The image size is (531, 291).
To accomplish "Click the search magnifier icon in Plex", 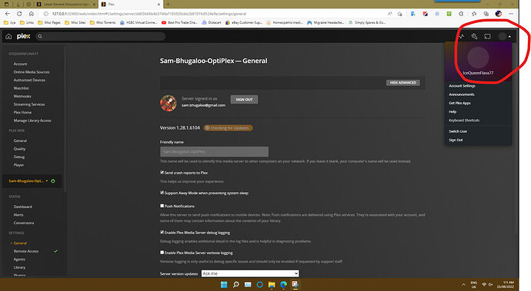I will point(40,36).
